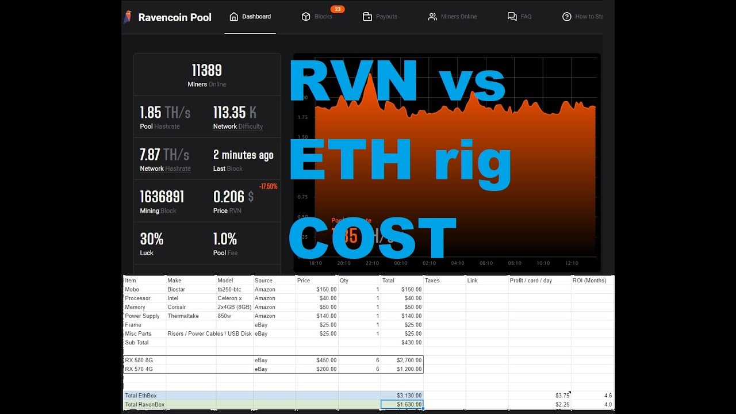Image resolution: width=736 pixels, height=414 pixels.
Task: Open the Blocks tab
Action: pos(317,17)
